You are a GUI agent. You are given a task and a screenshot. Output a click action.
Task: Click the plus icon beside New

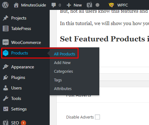click(69, 5)
